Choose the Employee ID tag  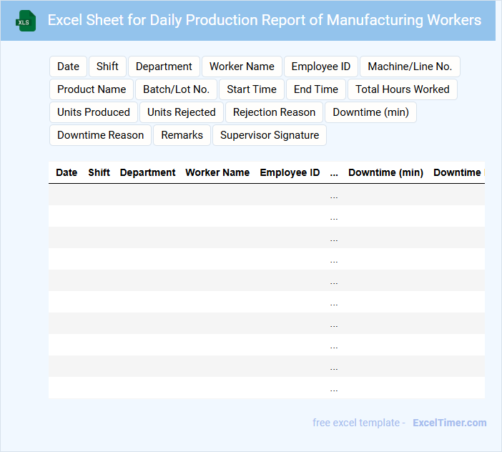click(x=321, y=67)
